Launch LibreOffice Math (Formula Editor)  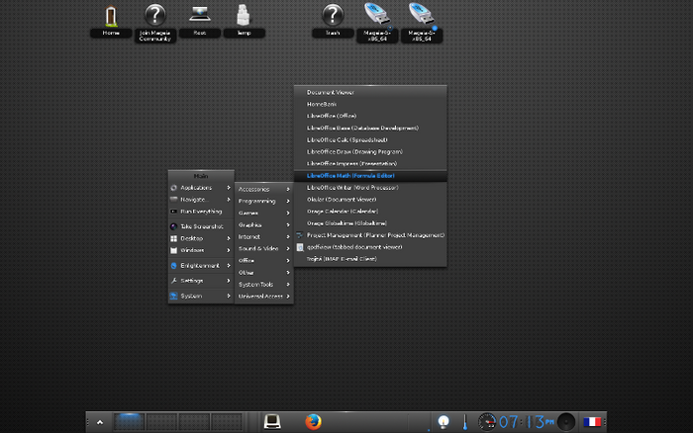point(370,176)
